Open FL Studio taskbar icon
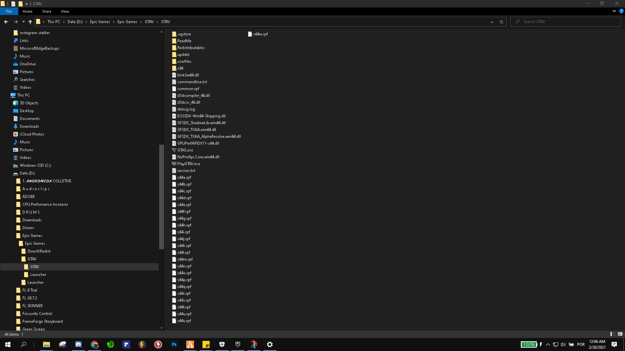This screenshot has width=625, height=351. click(142, 344)
